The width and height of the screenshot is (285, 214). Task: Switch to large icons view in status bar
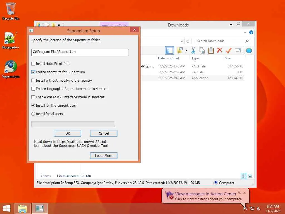click(x=250, y=176)
